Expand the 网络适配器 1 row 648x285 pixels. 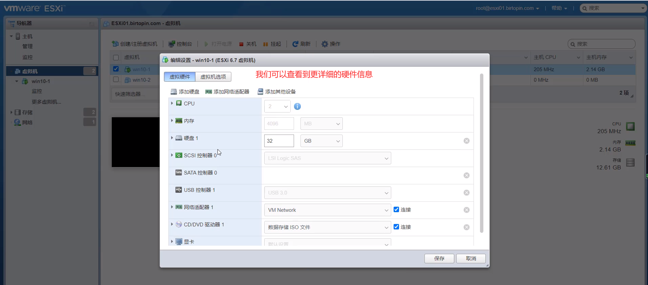coord(172,207)
